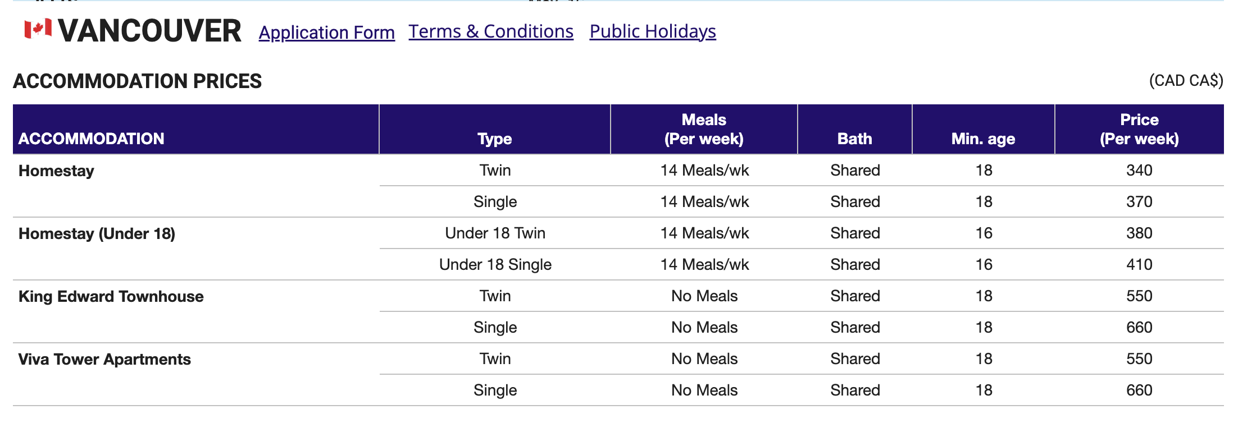Viewport: 1238px width, 423px height.
Task: Click the Type column header
Action: [494, 139]
